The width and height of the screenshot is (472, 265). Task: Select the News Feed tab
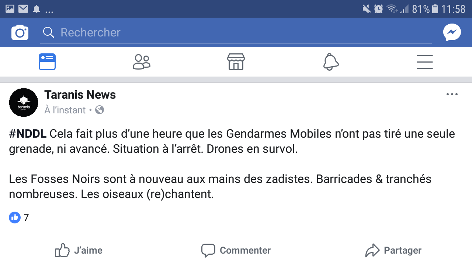47,62
